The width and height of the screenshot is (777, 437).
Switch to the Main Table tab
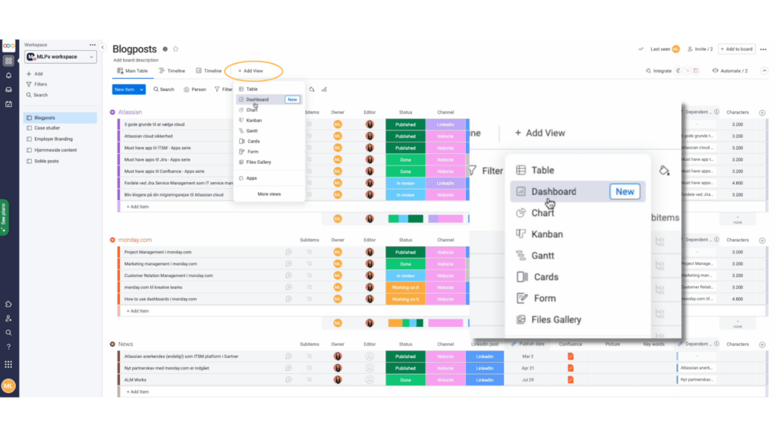132,71
